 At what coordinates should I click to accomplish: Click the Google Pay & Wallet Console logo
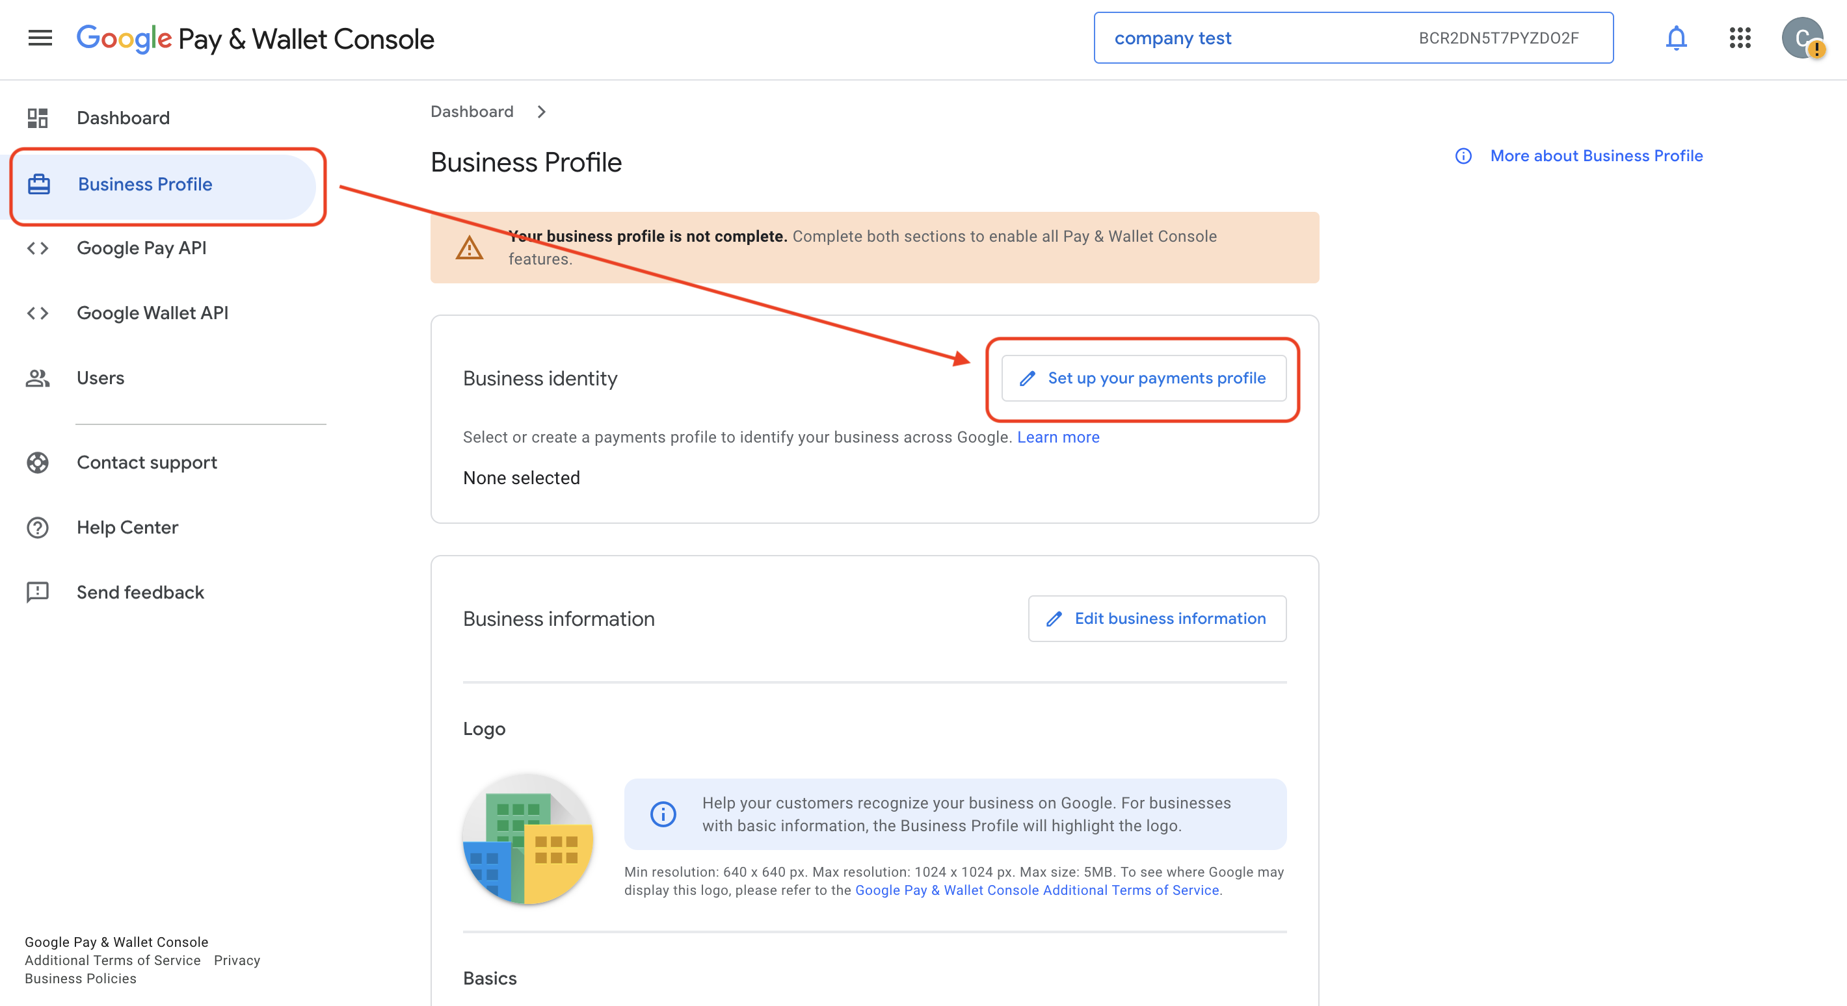click(x=255, y=39)
